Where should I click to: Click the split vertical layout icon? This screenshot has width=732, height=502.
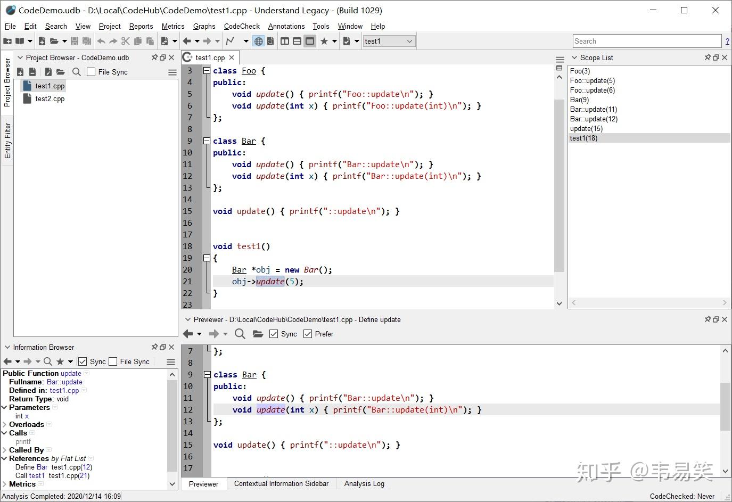pos(285,41)
